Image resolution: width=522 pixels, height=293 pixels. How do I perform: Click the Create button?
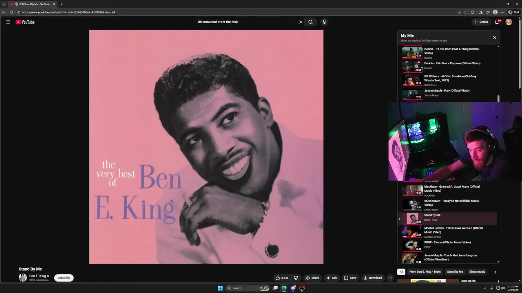(x=481, y=22)
